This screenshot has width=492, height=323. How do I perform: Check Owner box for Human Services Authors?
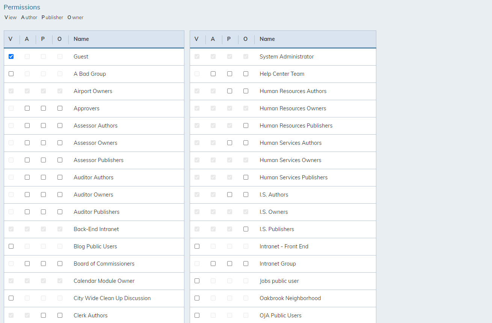(x=246, y=143)
